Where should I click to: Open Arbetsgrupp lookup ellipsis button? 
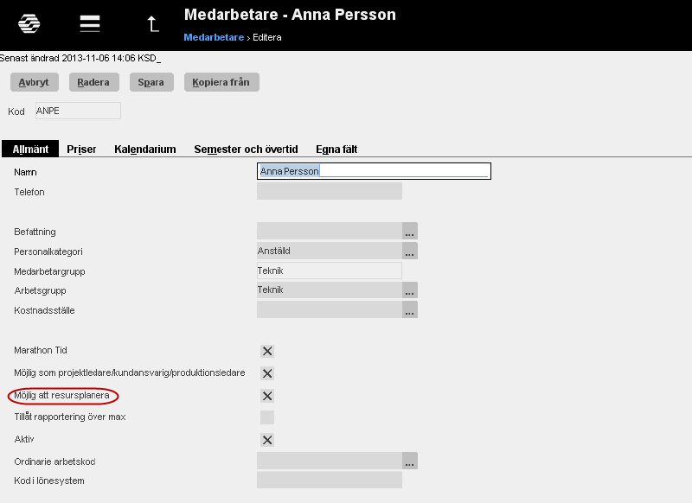click(x=409, y=290)
